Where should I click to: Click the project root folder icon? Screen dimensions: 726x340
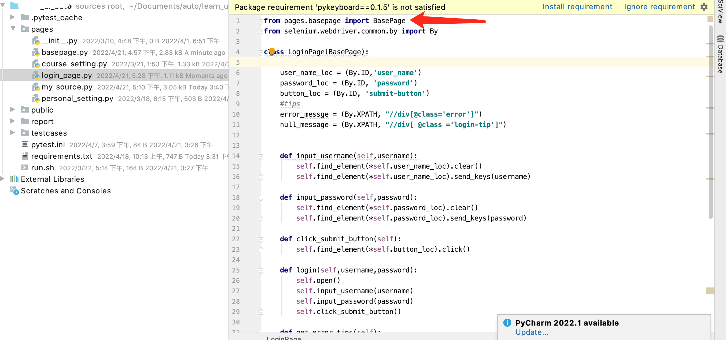click(14, 5)
